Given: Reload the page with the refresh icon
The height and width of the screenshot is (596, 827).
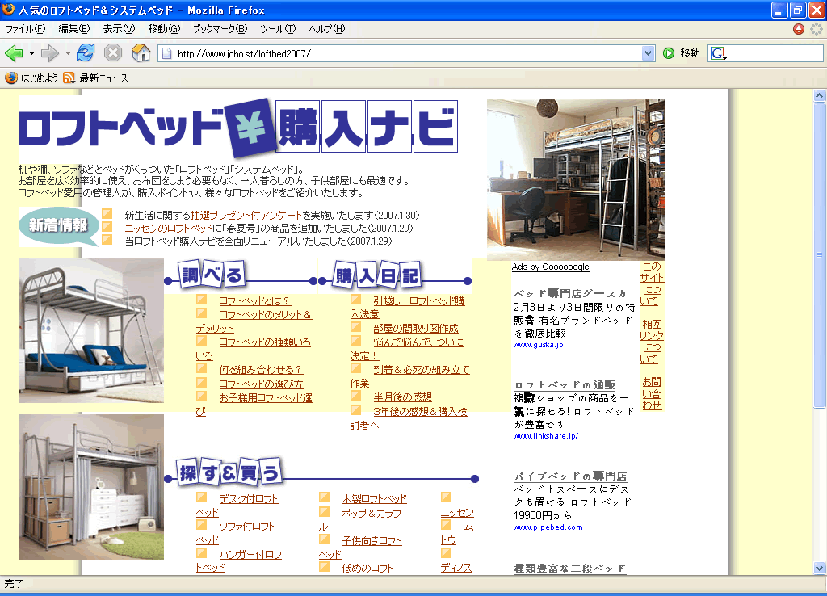Looking at the screenshot, I should click(x=86, y=53).
